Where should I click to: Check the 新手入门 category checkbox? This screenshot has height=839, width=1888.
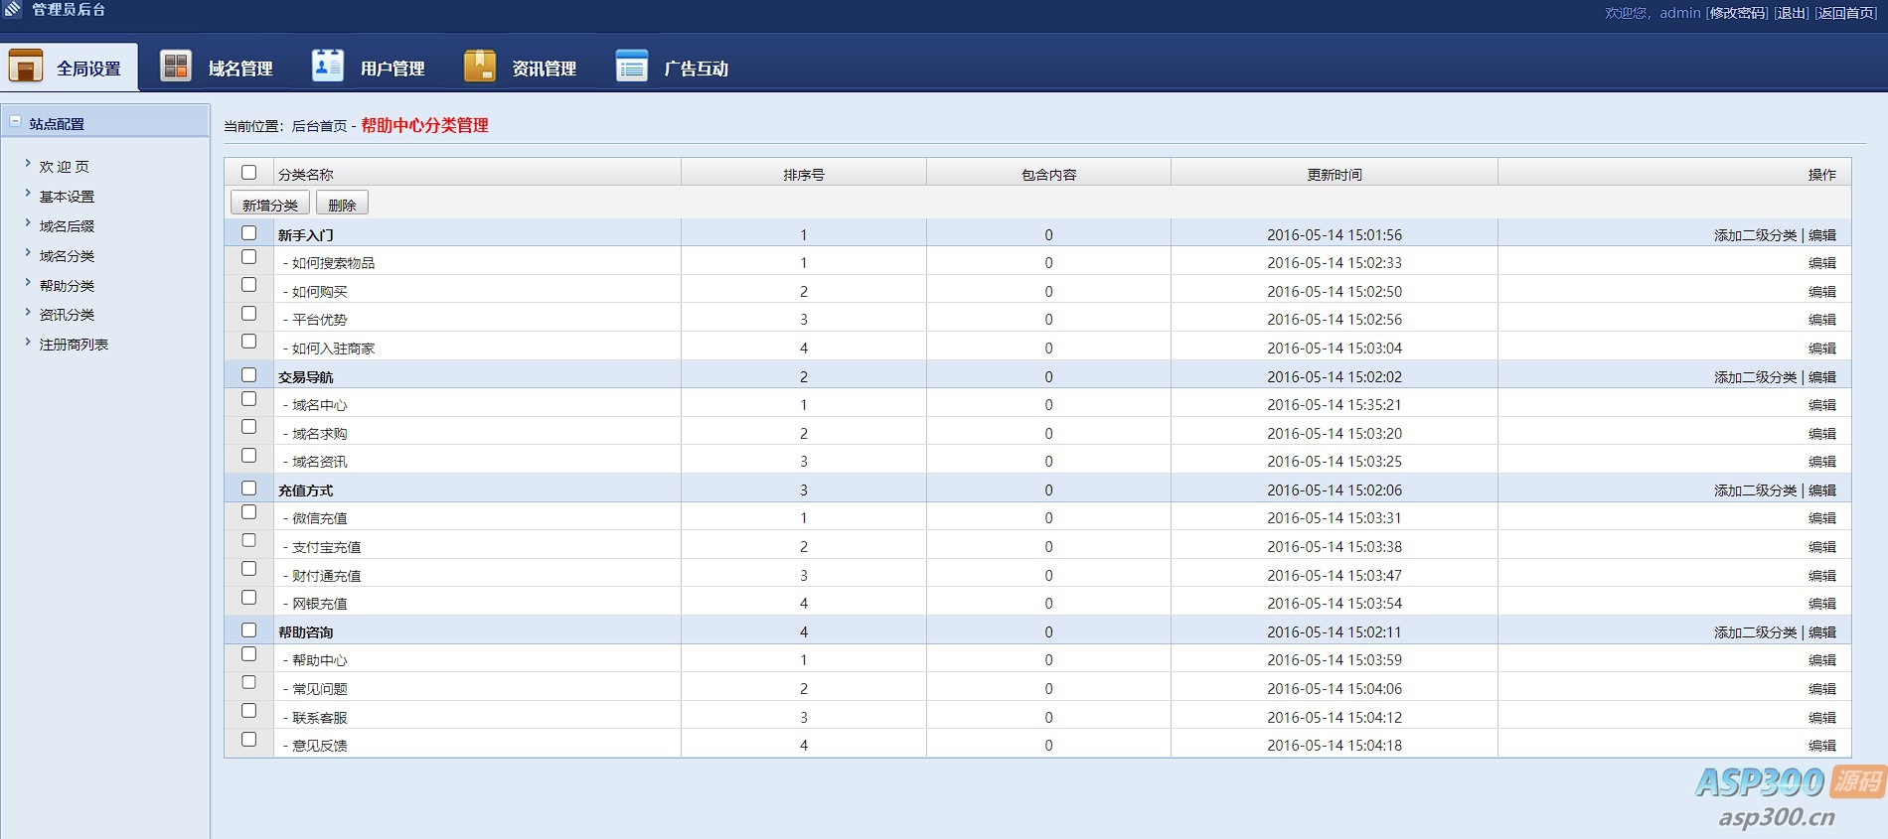coord(249,233)
